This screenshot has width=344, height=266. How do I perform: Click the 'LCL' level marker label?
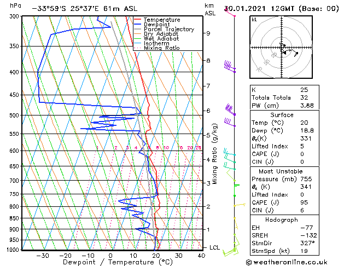(x=214, y=247)
